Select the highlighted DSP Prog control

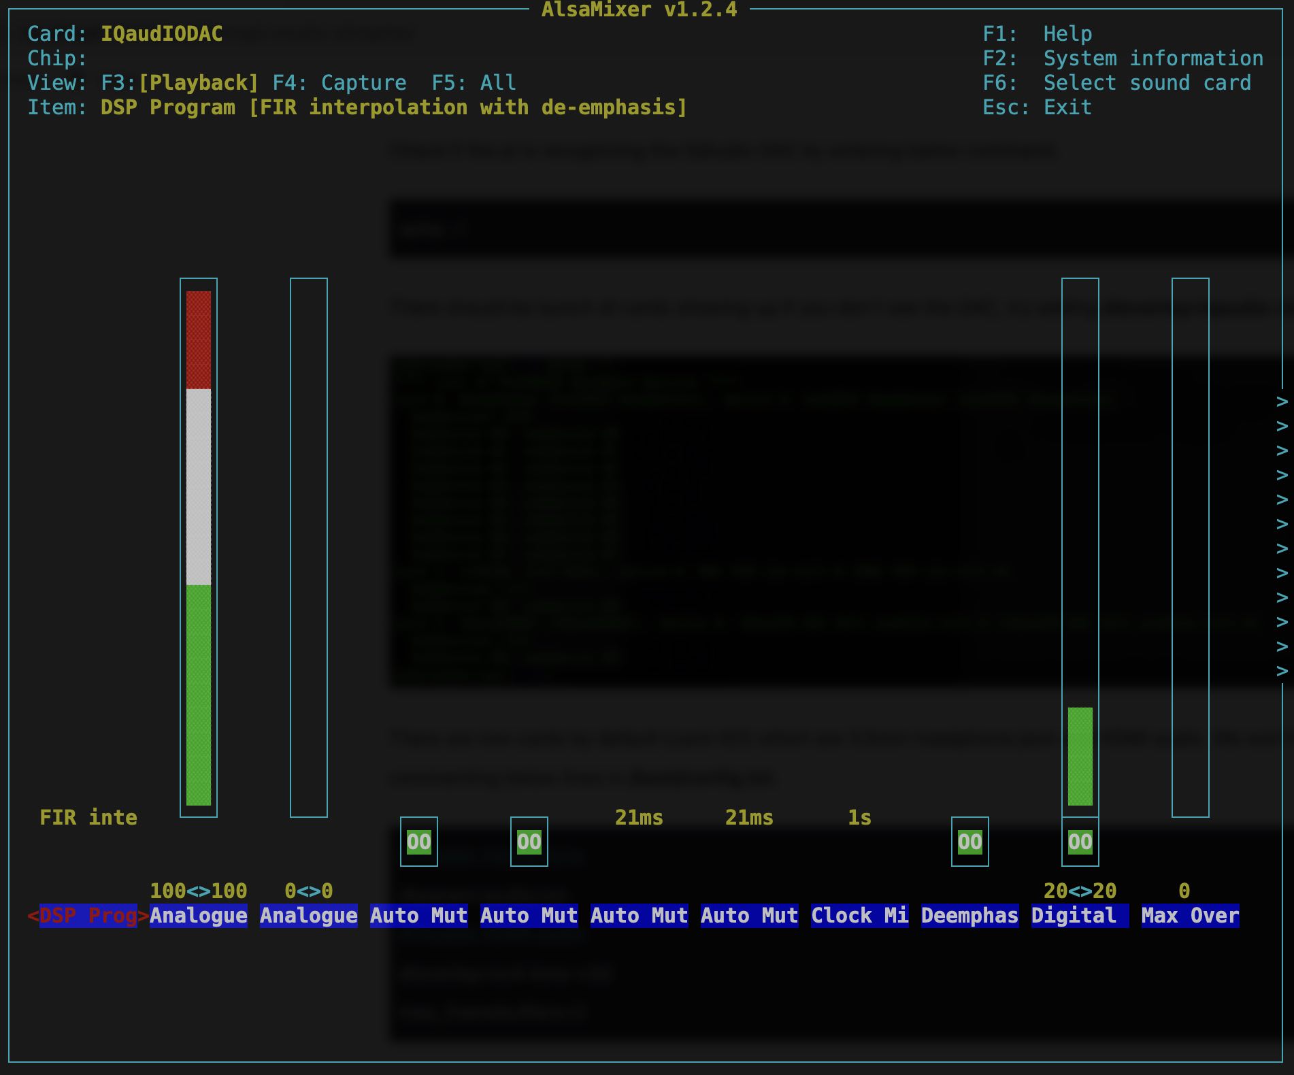point(88,916)
